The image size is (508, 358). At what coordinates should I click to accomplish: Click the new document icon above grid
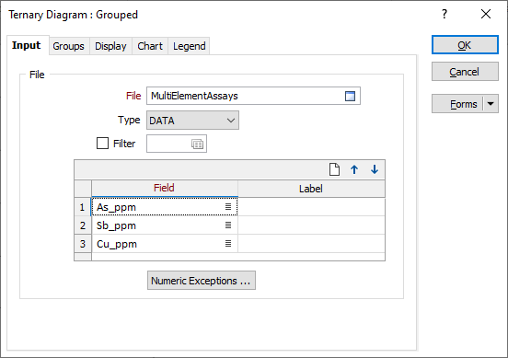(334, 169)
